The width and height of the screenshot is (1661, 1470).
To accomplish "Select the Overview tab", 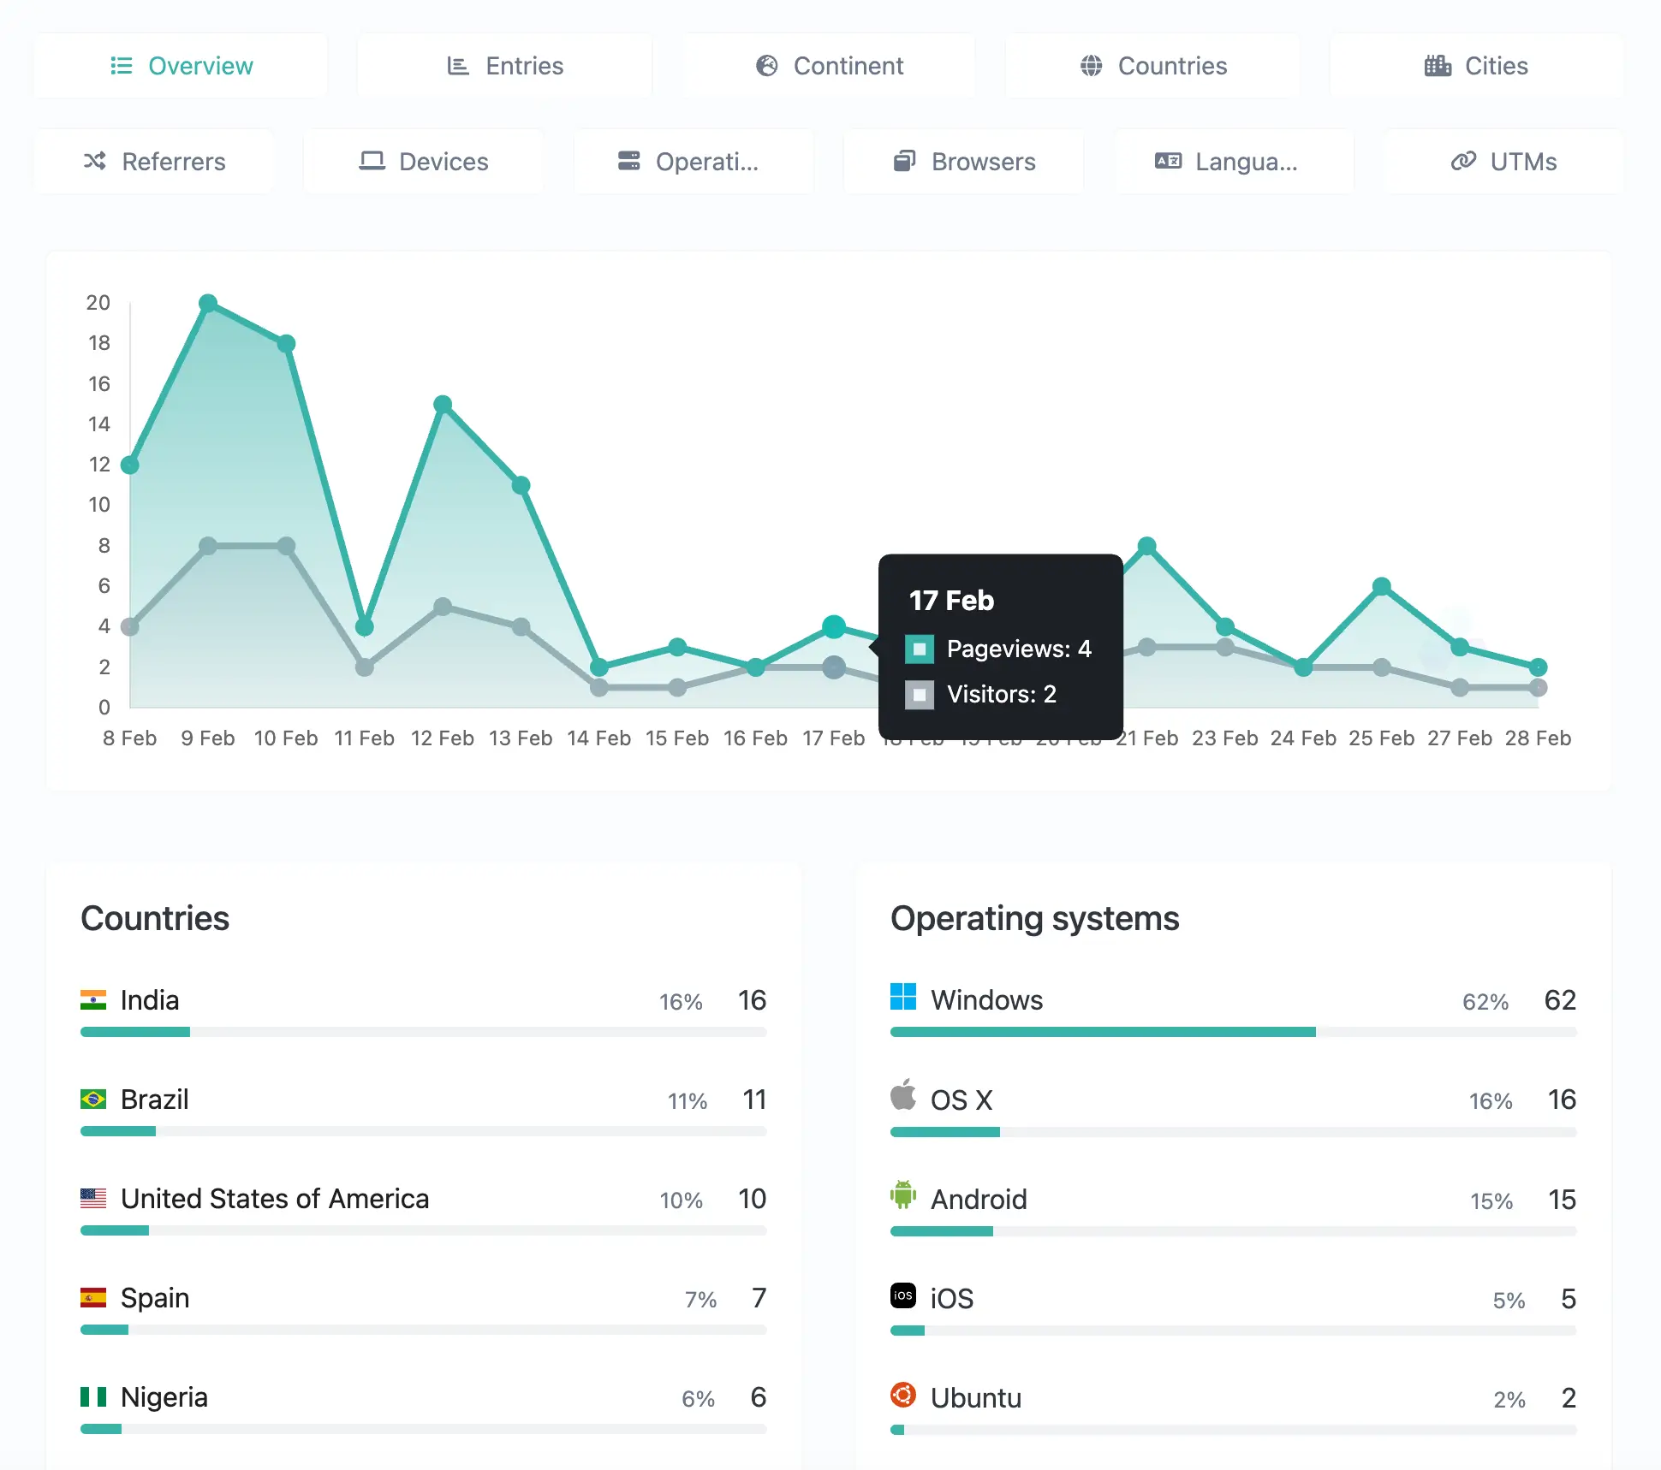I will tap(182, 65).
